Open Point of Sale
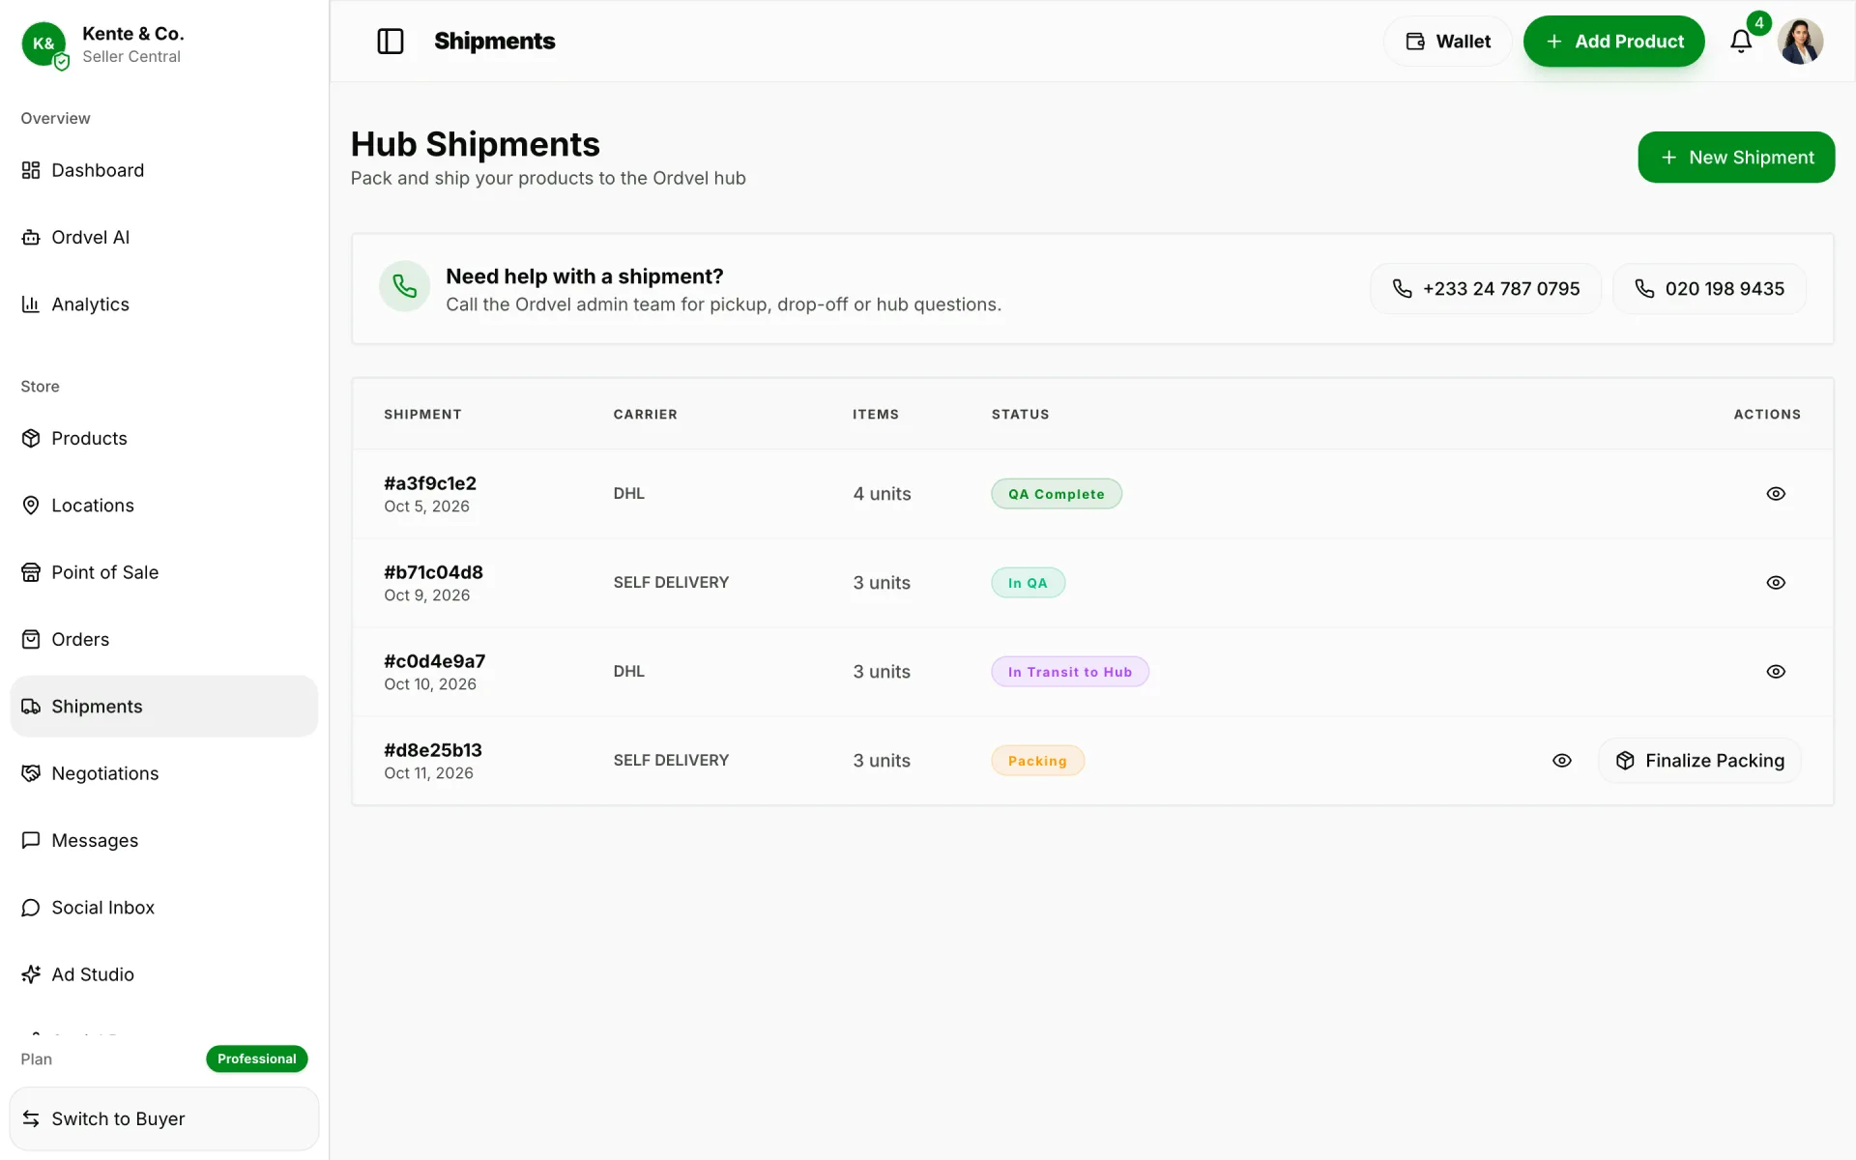 click(x=164, y=572)
